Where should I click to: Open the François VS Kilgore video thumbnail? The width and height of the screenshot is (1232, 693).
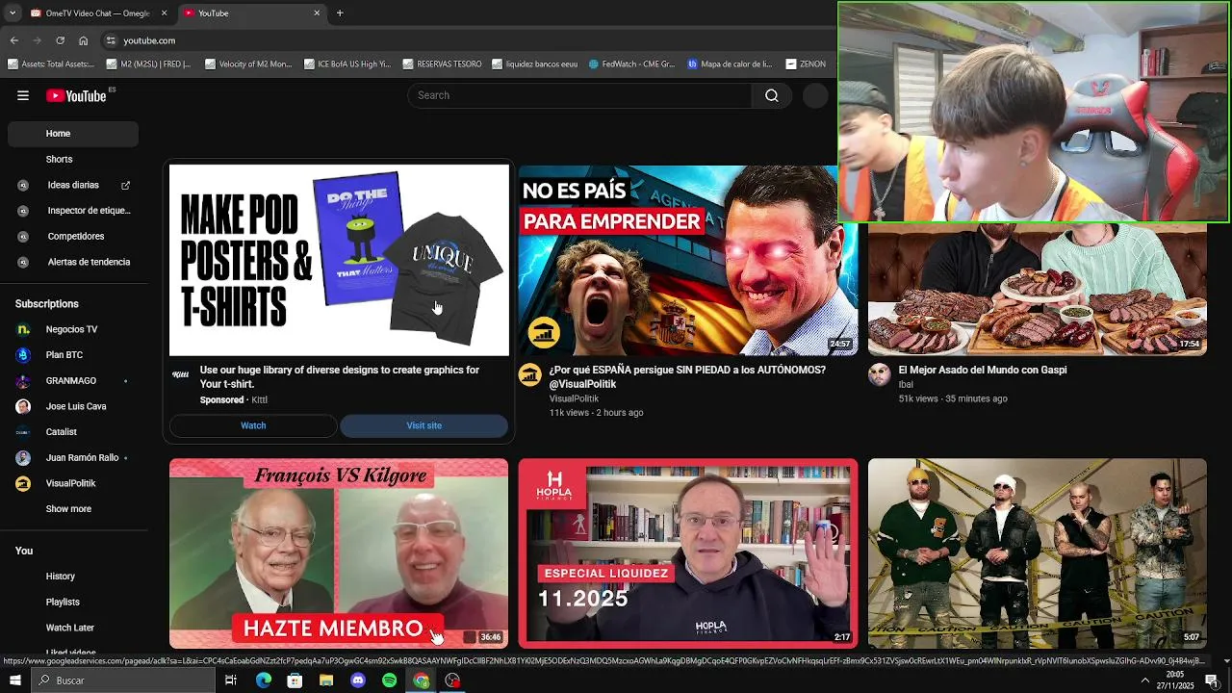pyautogui.click(x=339, y=553)
